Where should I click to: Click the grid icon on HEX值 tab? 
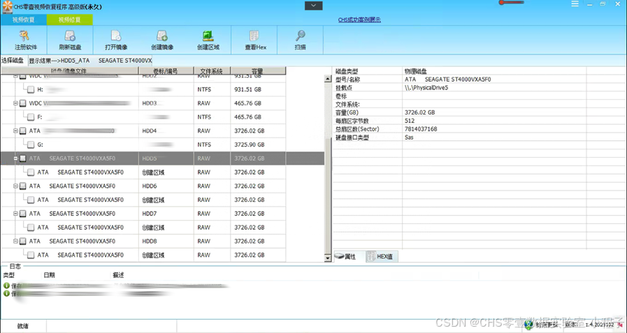pyautogui.click(x=371, y=256)
